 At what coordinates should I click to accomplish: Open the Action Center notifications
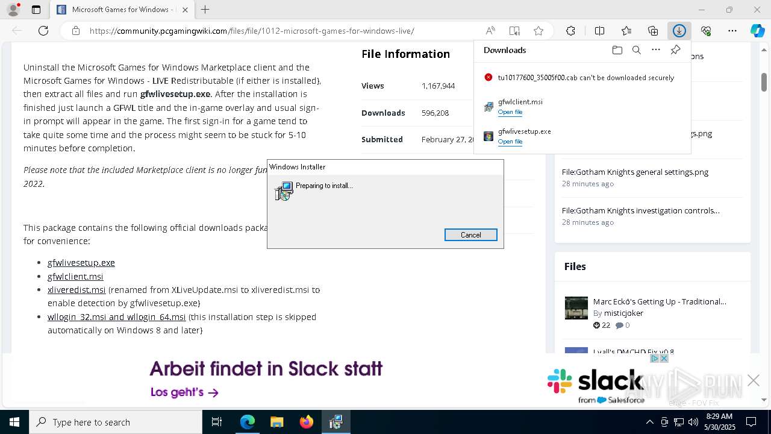pyautogui.click(x=751, y=422)
